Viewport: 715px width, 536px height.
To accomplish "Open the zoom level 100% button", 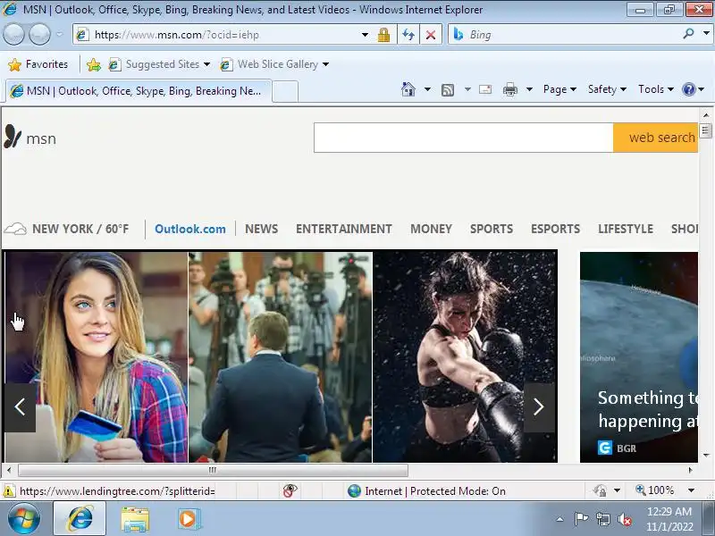I will (655, 490).
